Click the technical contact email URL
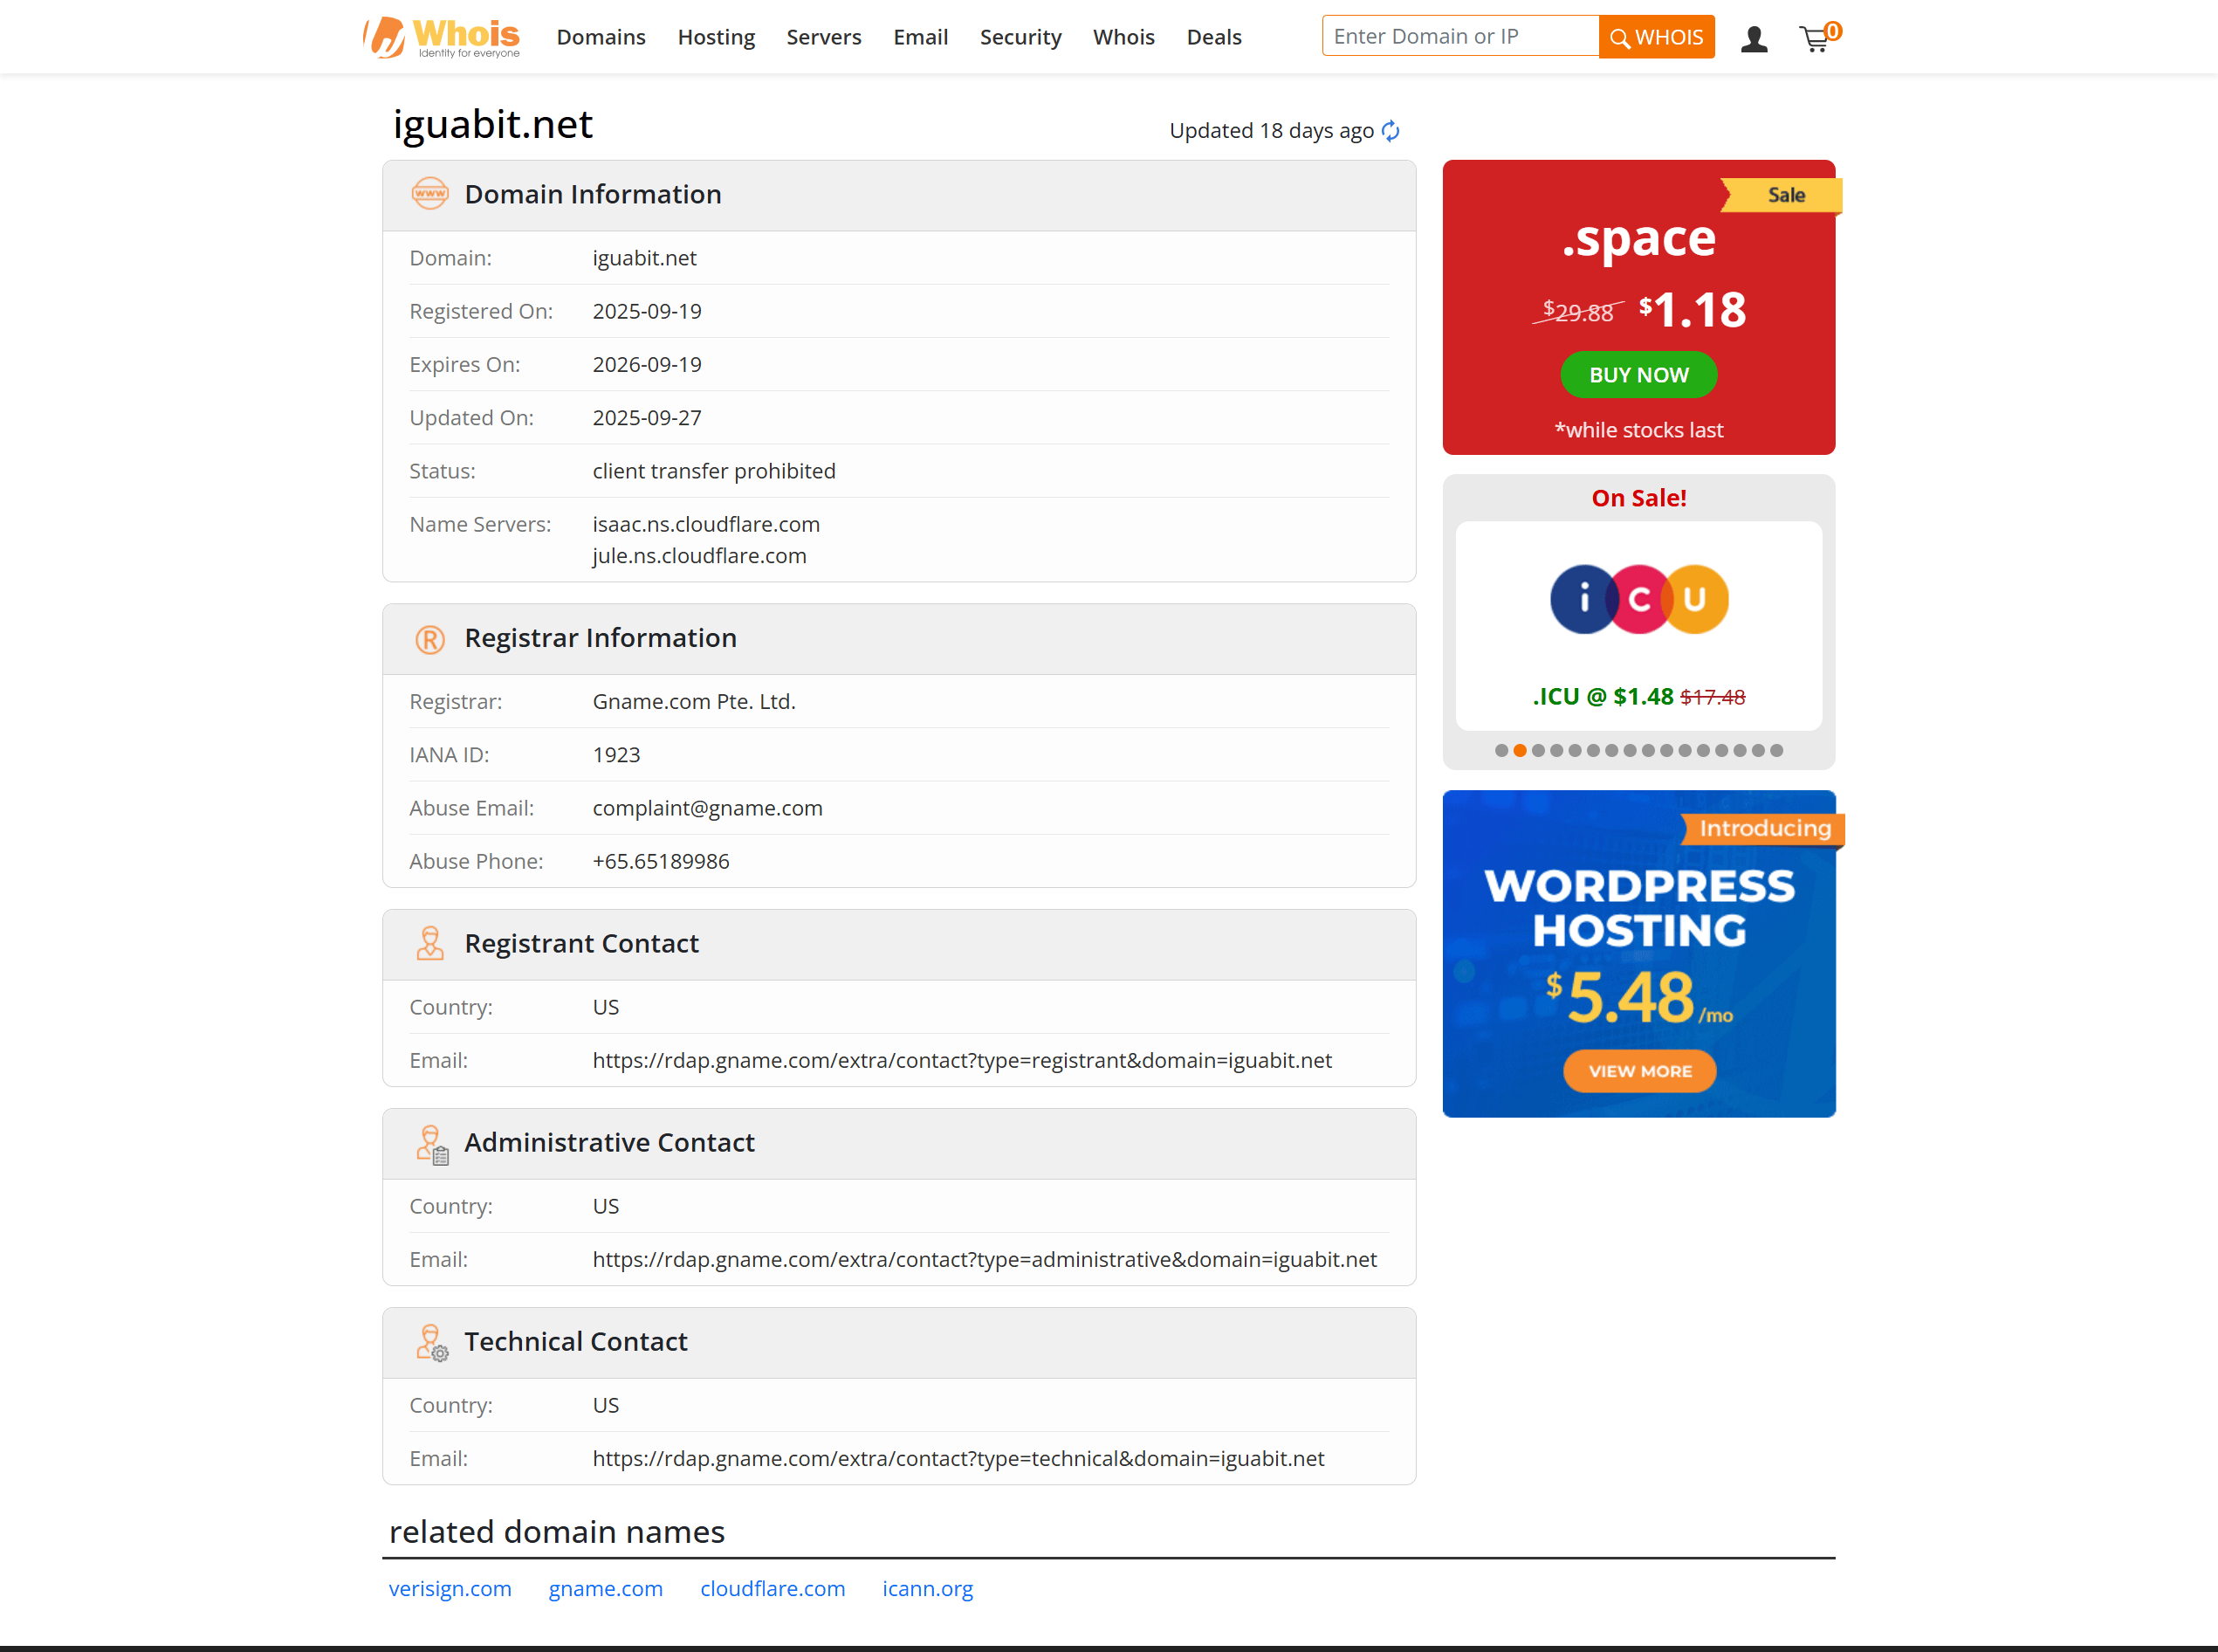Screen dimensions: 2218x1652 point(958,1458)
